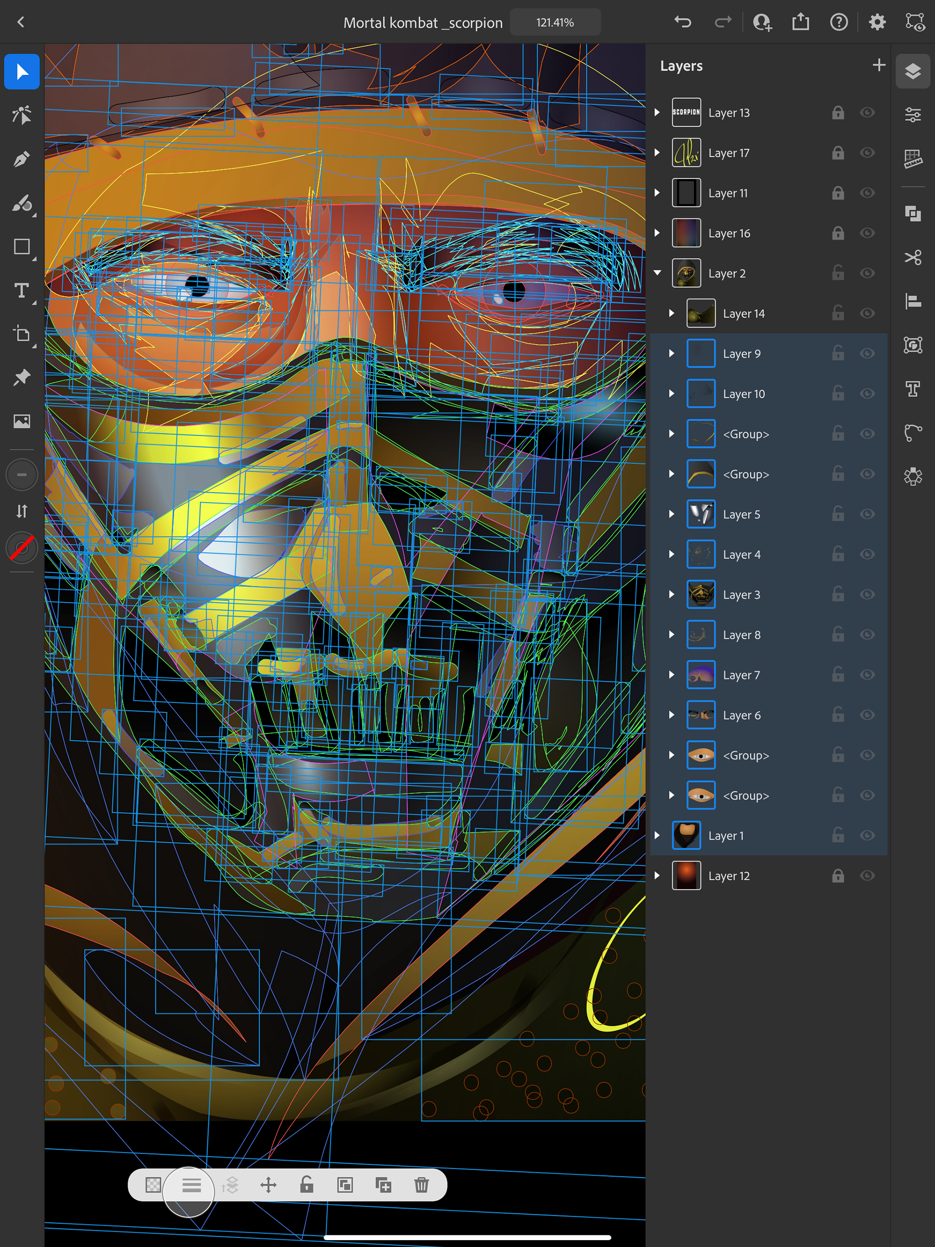This screenshot has height=1247, width=935.
Task: Tap the delete trash icon
Action: (x=421, y=1185)
